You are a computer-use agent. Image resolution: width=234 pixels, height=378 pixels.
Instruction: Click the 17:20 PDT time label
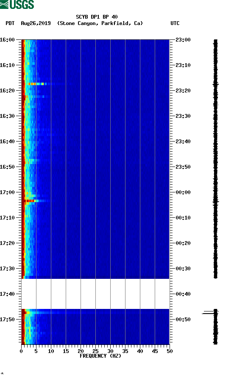coord(7,243)
